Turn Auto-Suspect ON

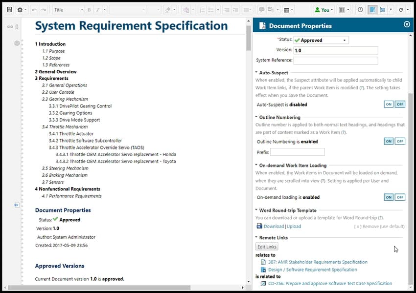click(389, 105)
